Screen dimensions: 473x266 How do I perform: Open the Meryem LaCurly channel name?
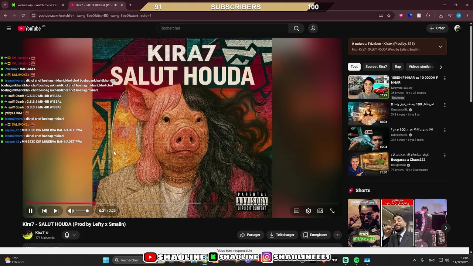click(x=402, y=88)
